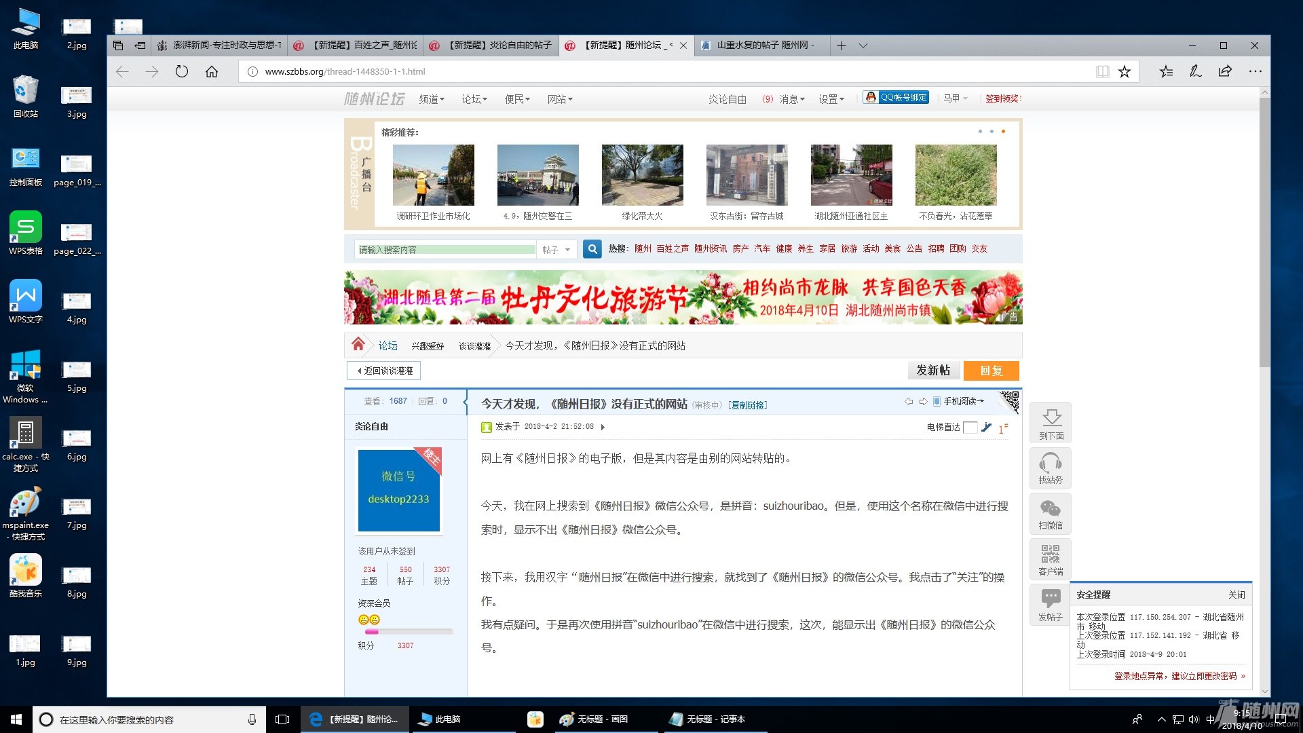Expand the 频道 dropdown menu
Screen dimensions: 1303x733
(432, 99)
